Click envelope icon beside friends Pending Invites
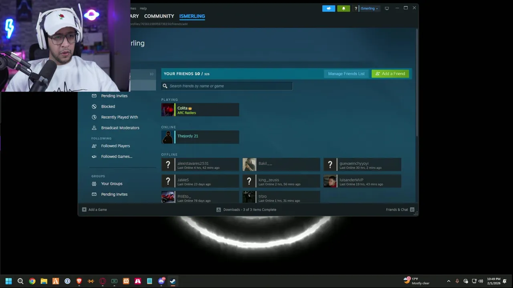Image resolution: width=513 pixels, height=288 pixels. 94,96
